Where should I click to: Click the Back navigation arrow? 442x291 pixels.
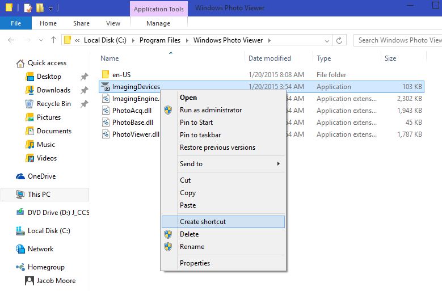[x=11, y=40]
